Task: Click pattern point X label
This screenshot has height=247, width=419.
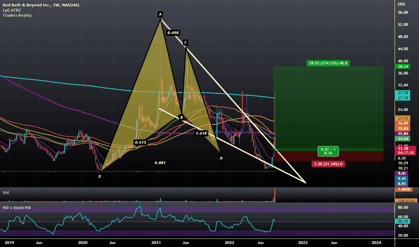Action: [99, 176]
